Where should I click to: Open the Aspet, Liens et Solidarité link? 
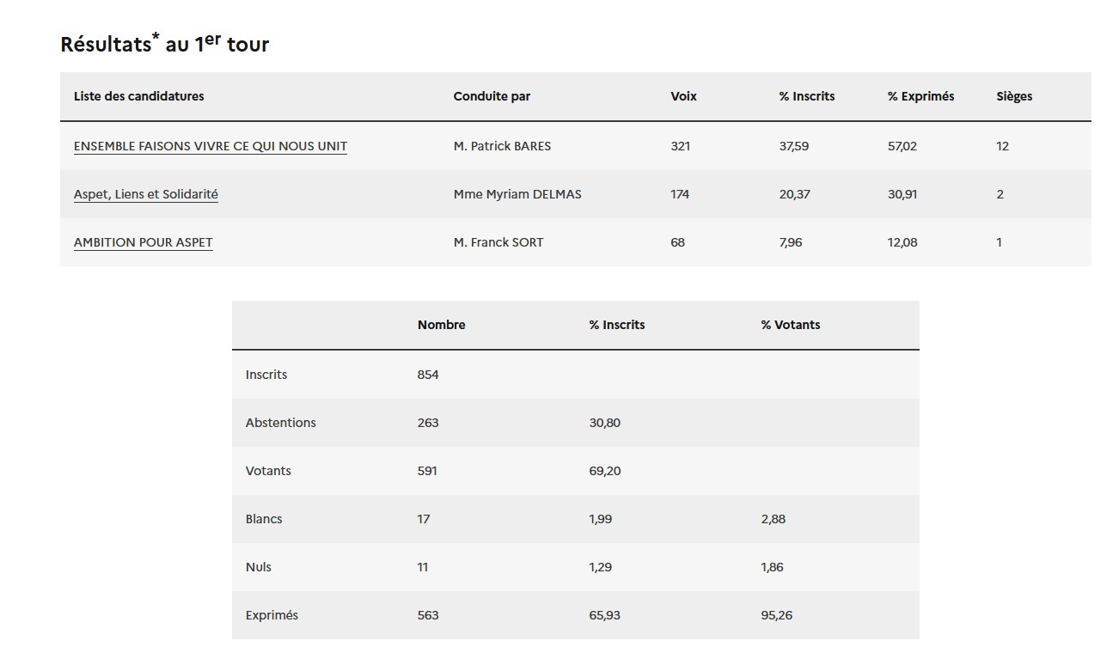tap(146, 194)
